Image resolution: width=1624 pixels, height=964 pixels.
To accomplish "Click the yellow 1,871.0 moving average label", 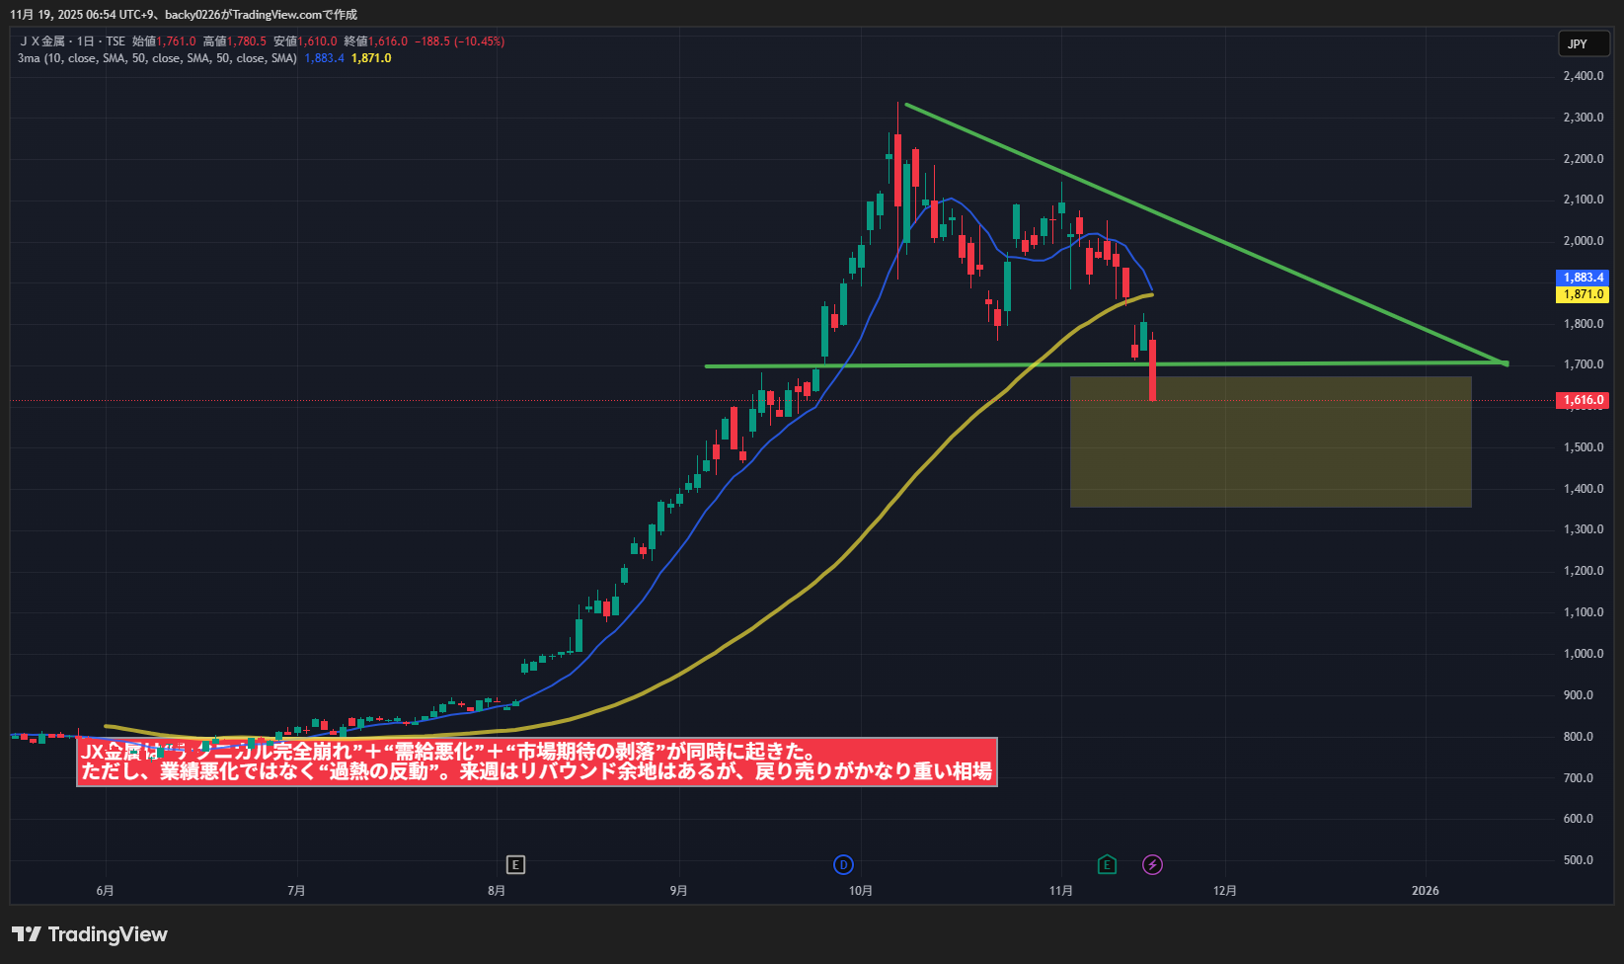I will (1583, 294).
